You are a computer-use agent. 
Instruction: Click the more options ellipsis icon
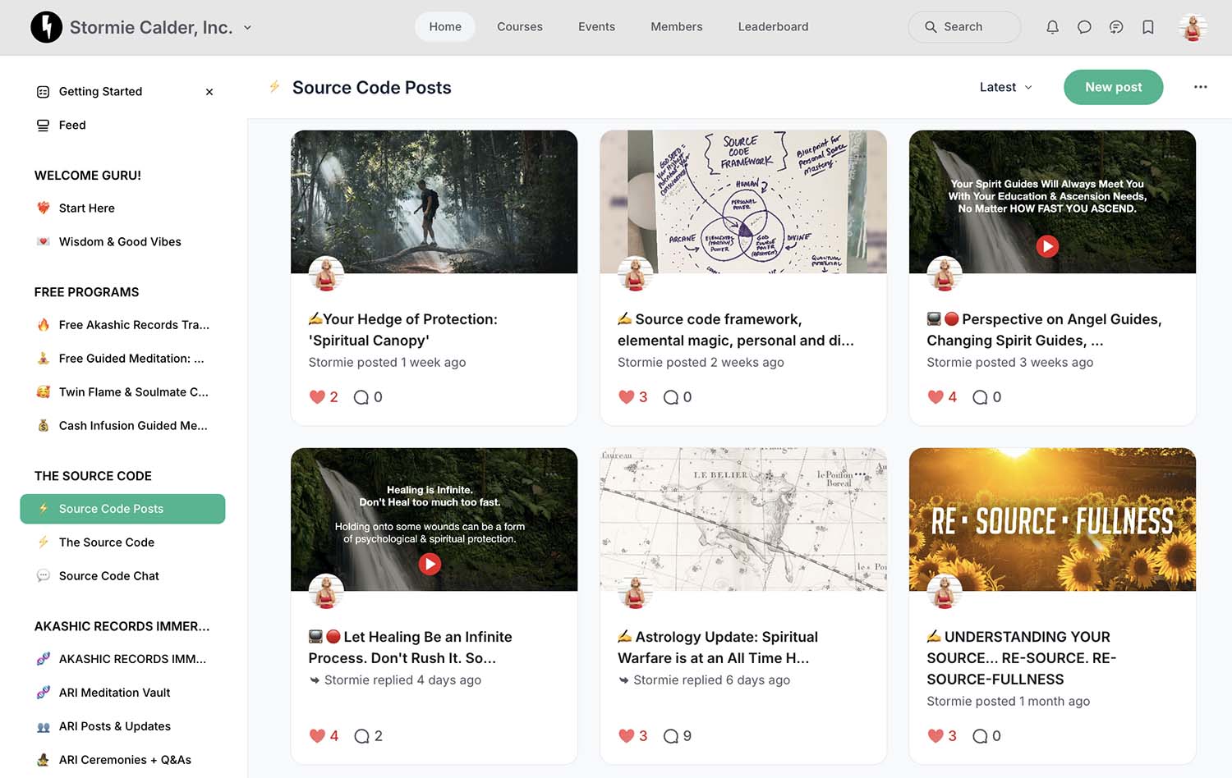tap(1200, 87)
